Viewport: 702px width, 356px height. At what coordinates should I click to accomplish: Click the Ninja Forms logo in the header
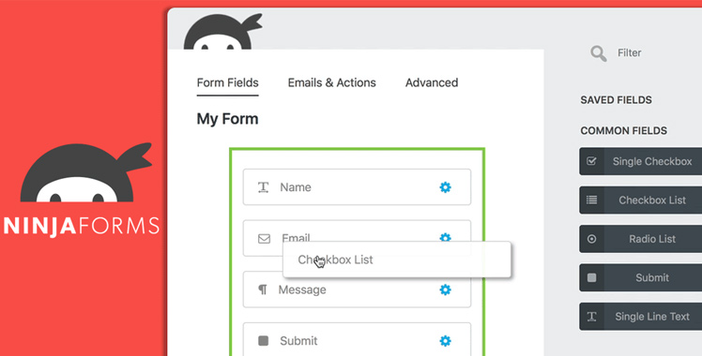pos(222,32)
